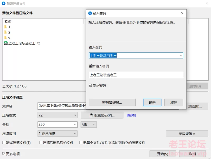This screenshot has width=211, height=159.
Task: Click the 设置密码(P) button
Action: [x=102, y=115]
